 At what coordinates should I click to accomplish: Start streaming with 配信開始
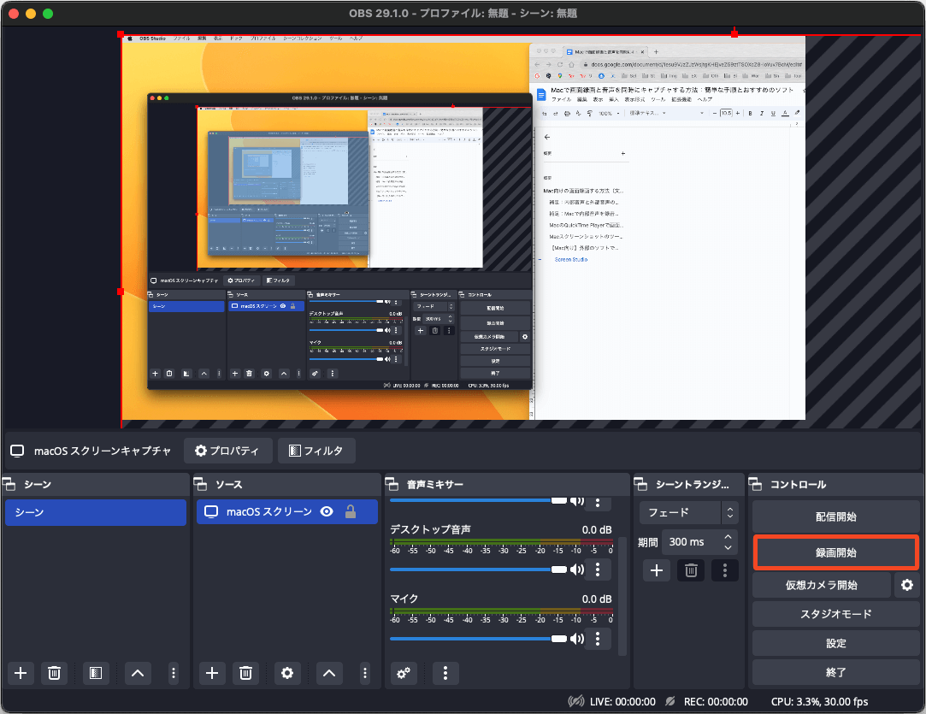coord(835,516)
